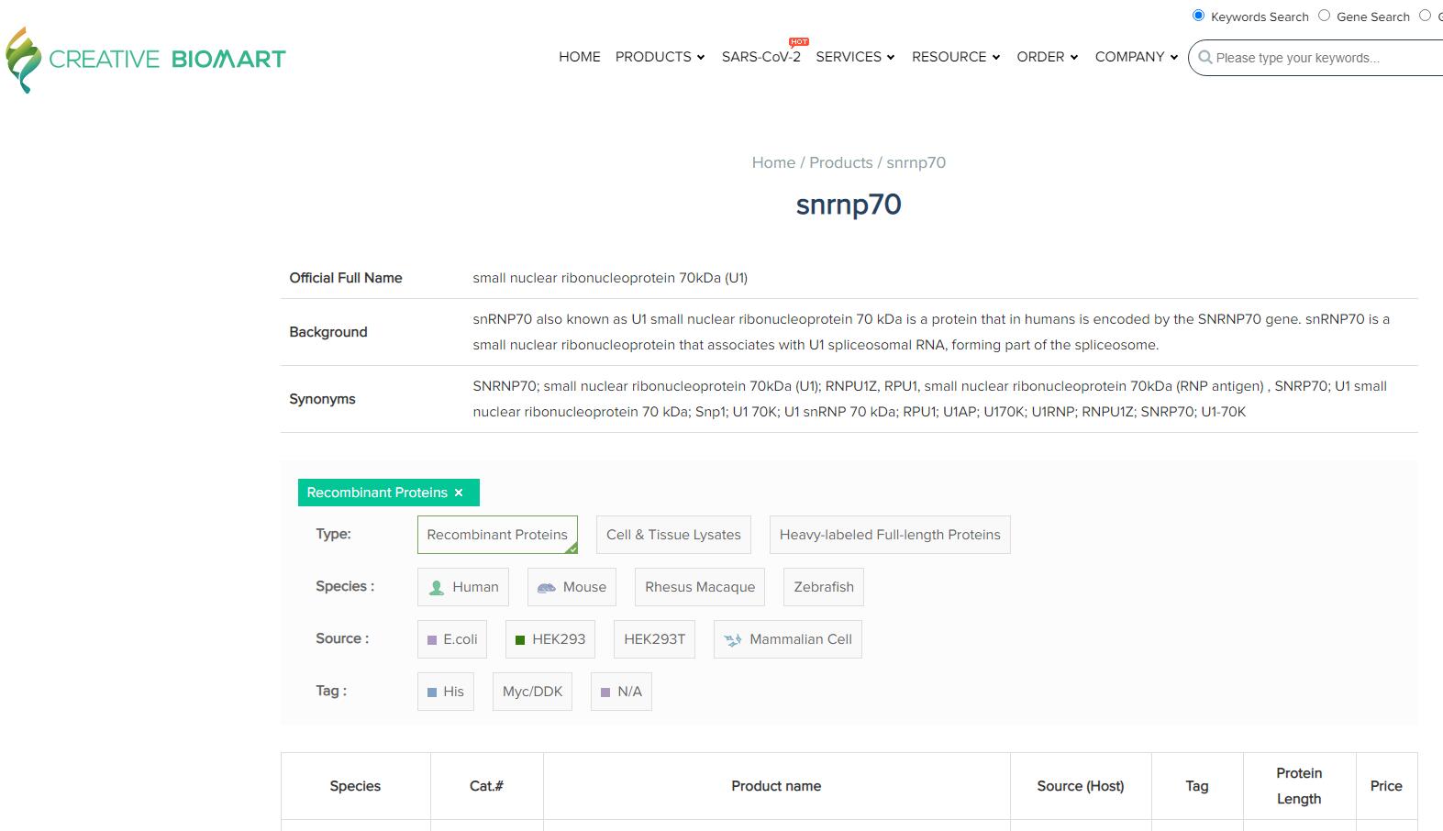Toggle the Cell & Tissue Lysates filter
The image size is (1443, 831).
pyautogui.click(x=673, y=535)
